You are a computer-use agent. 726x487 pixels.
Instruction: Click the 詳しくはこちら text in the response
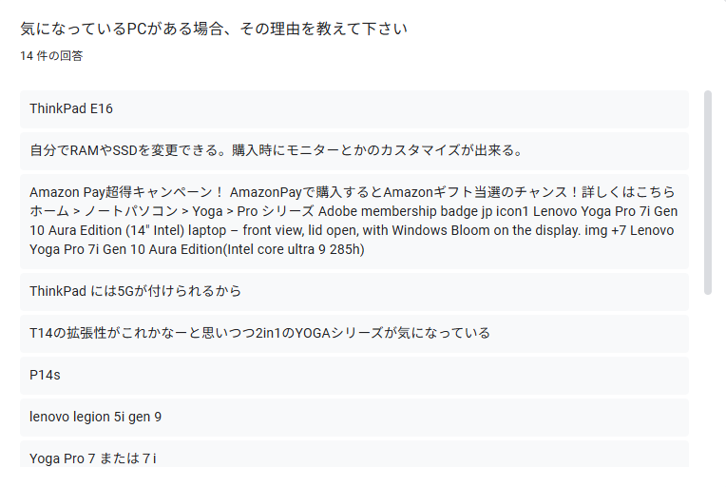point(628,192)
